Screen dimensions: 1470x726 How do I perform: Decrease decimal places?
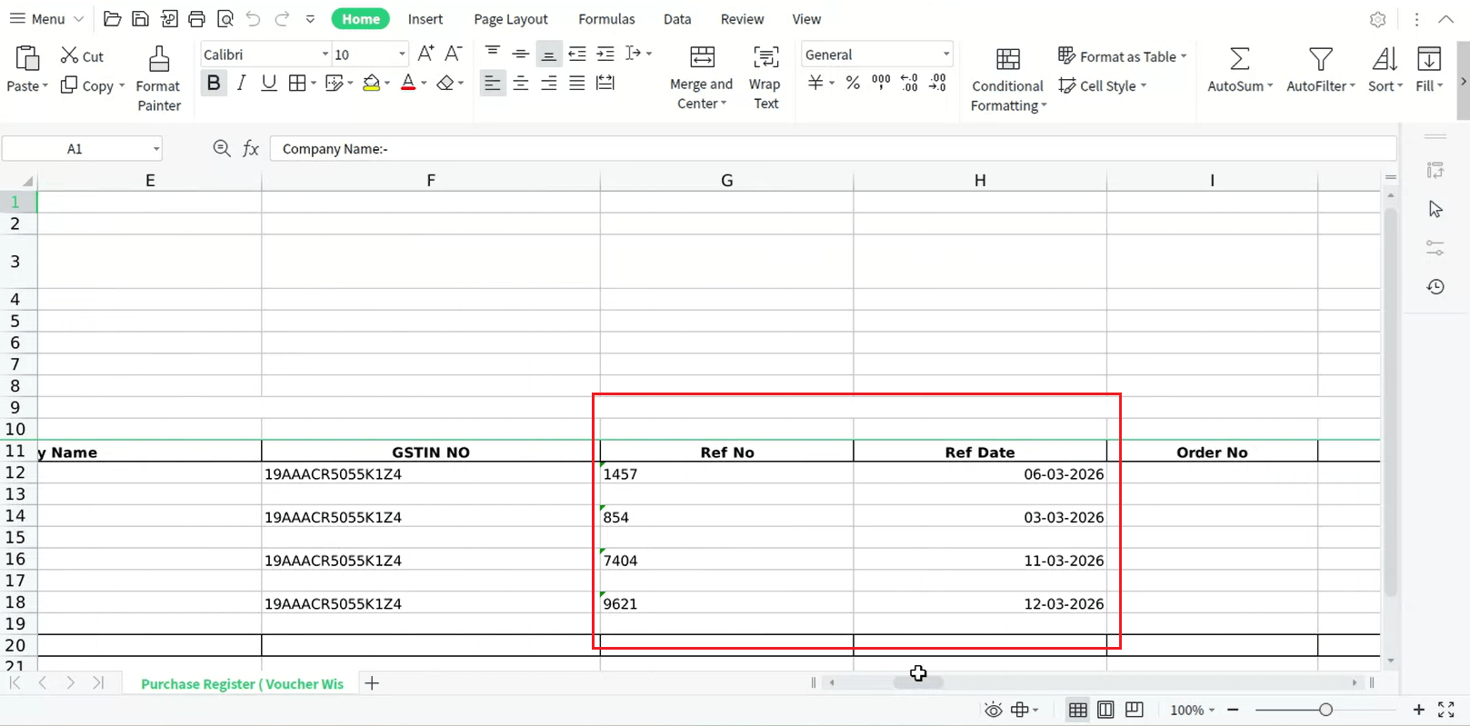[937, 83]
